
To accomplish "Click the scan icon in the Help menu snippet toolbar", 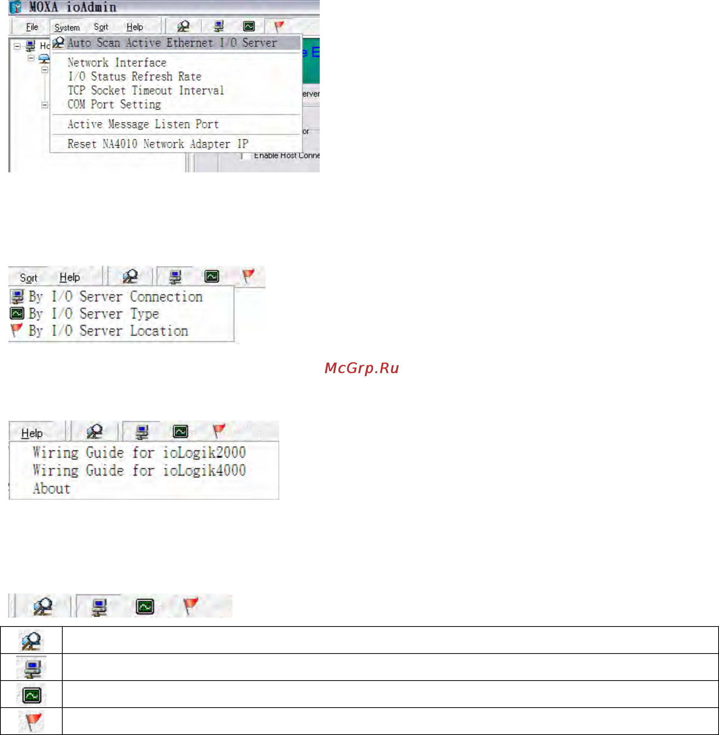I will click(95, 431).
